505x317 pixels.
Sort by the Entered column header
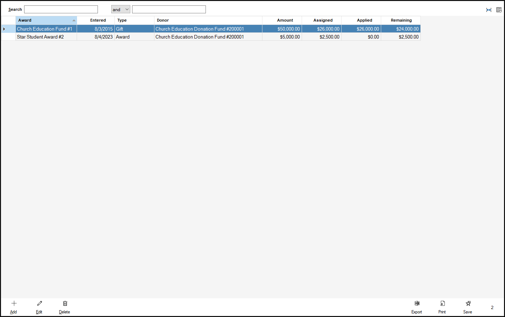point(98,20)
